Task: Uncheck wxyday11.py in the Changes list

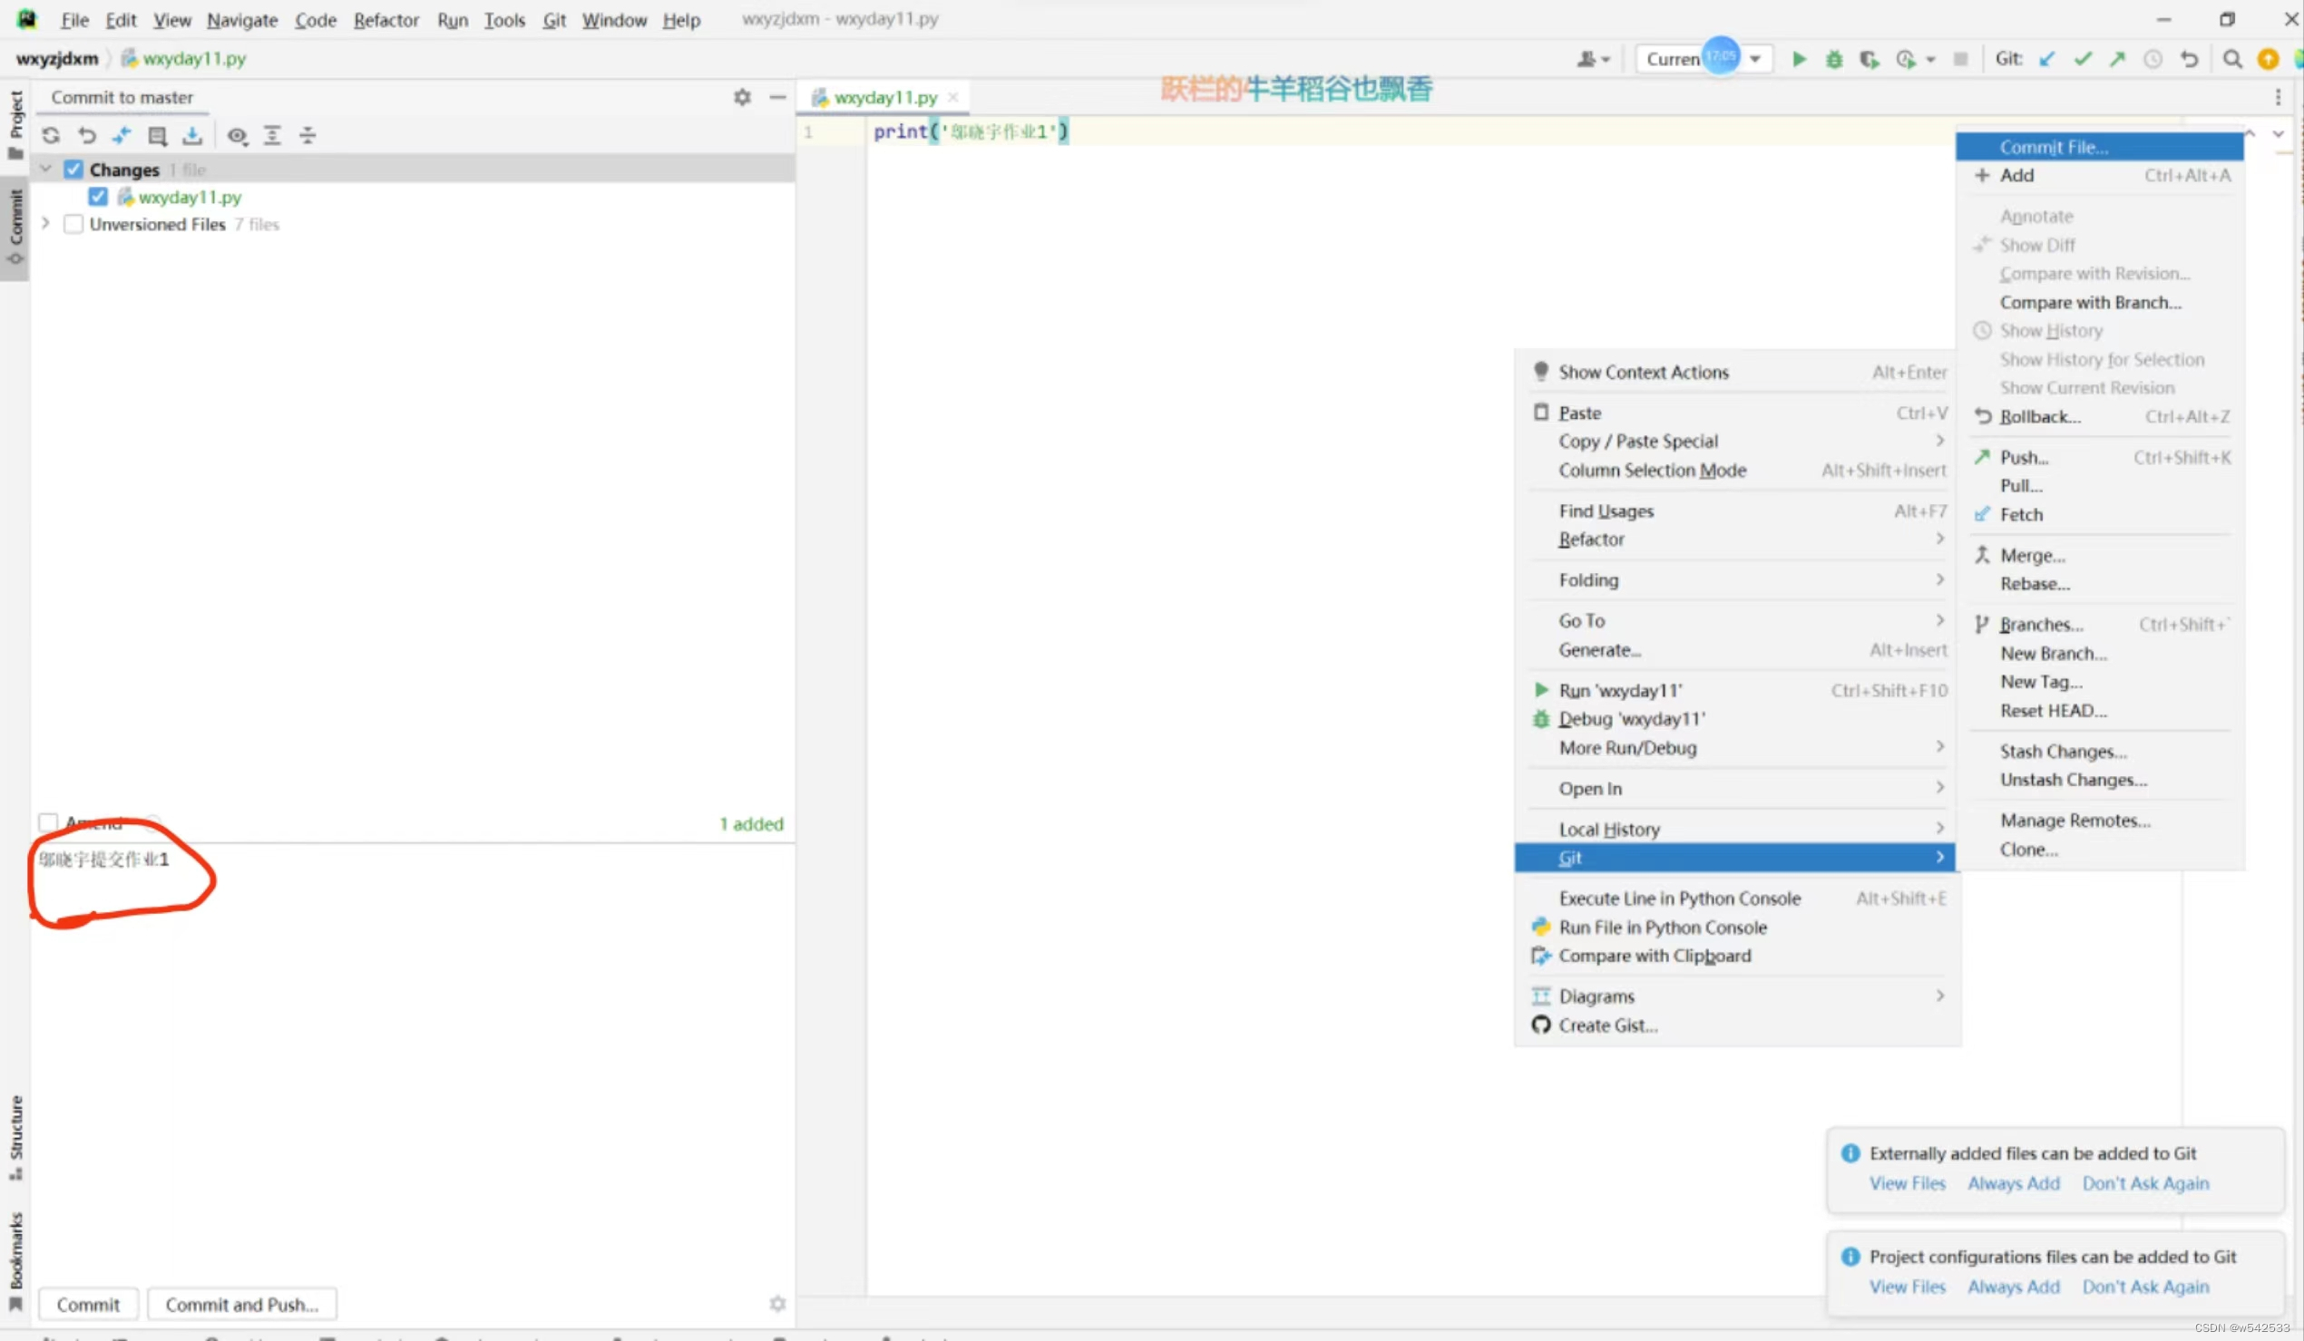Action: (98, 197)
